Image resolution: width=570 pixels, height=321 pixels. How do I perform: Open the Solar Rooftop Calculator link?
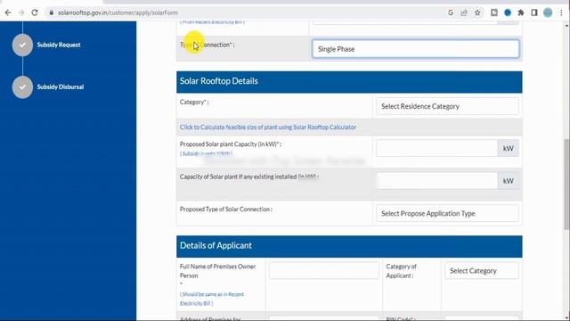click(x=267, y=127)
